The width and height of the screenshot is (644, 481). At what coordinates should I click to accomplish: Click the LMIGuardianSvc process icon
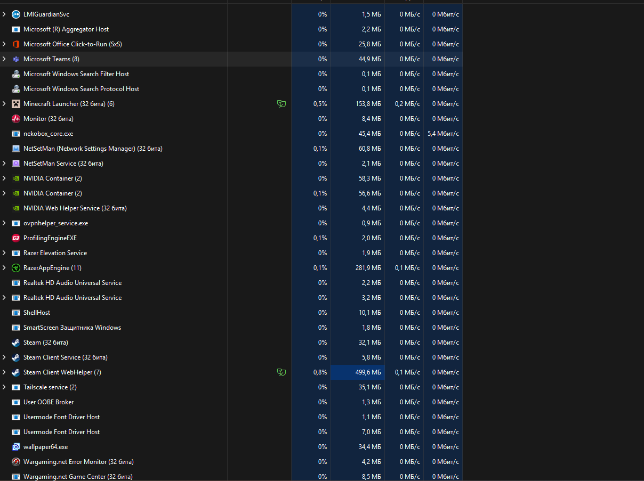point(16,14)
